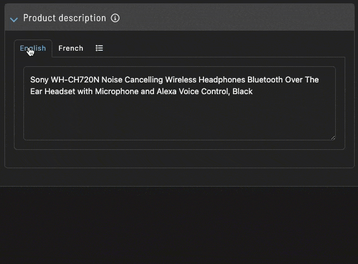
Task: Click the word Headphones in description
Action: [222, 80]
